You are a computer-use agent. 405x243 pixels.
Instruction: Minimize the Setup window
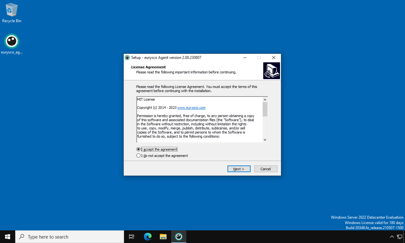[245, 58]
